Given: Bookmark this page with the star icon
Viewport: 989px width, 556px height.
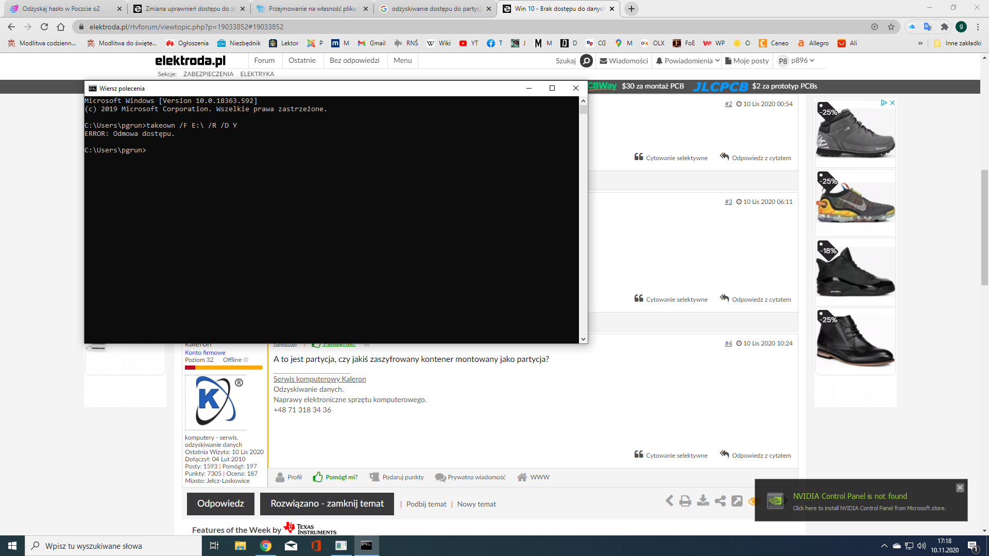Looking at the screenshot, I should click(891, 27).
